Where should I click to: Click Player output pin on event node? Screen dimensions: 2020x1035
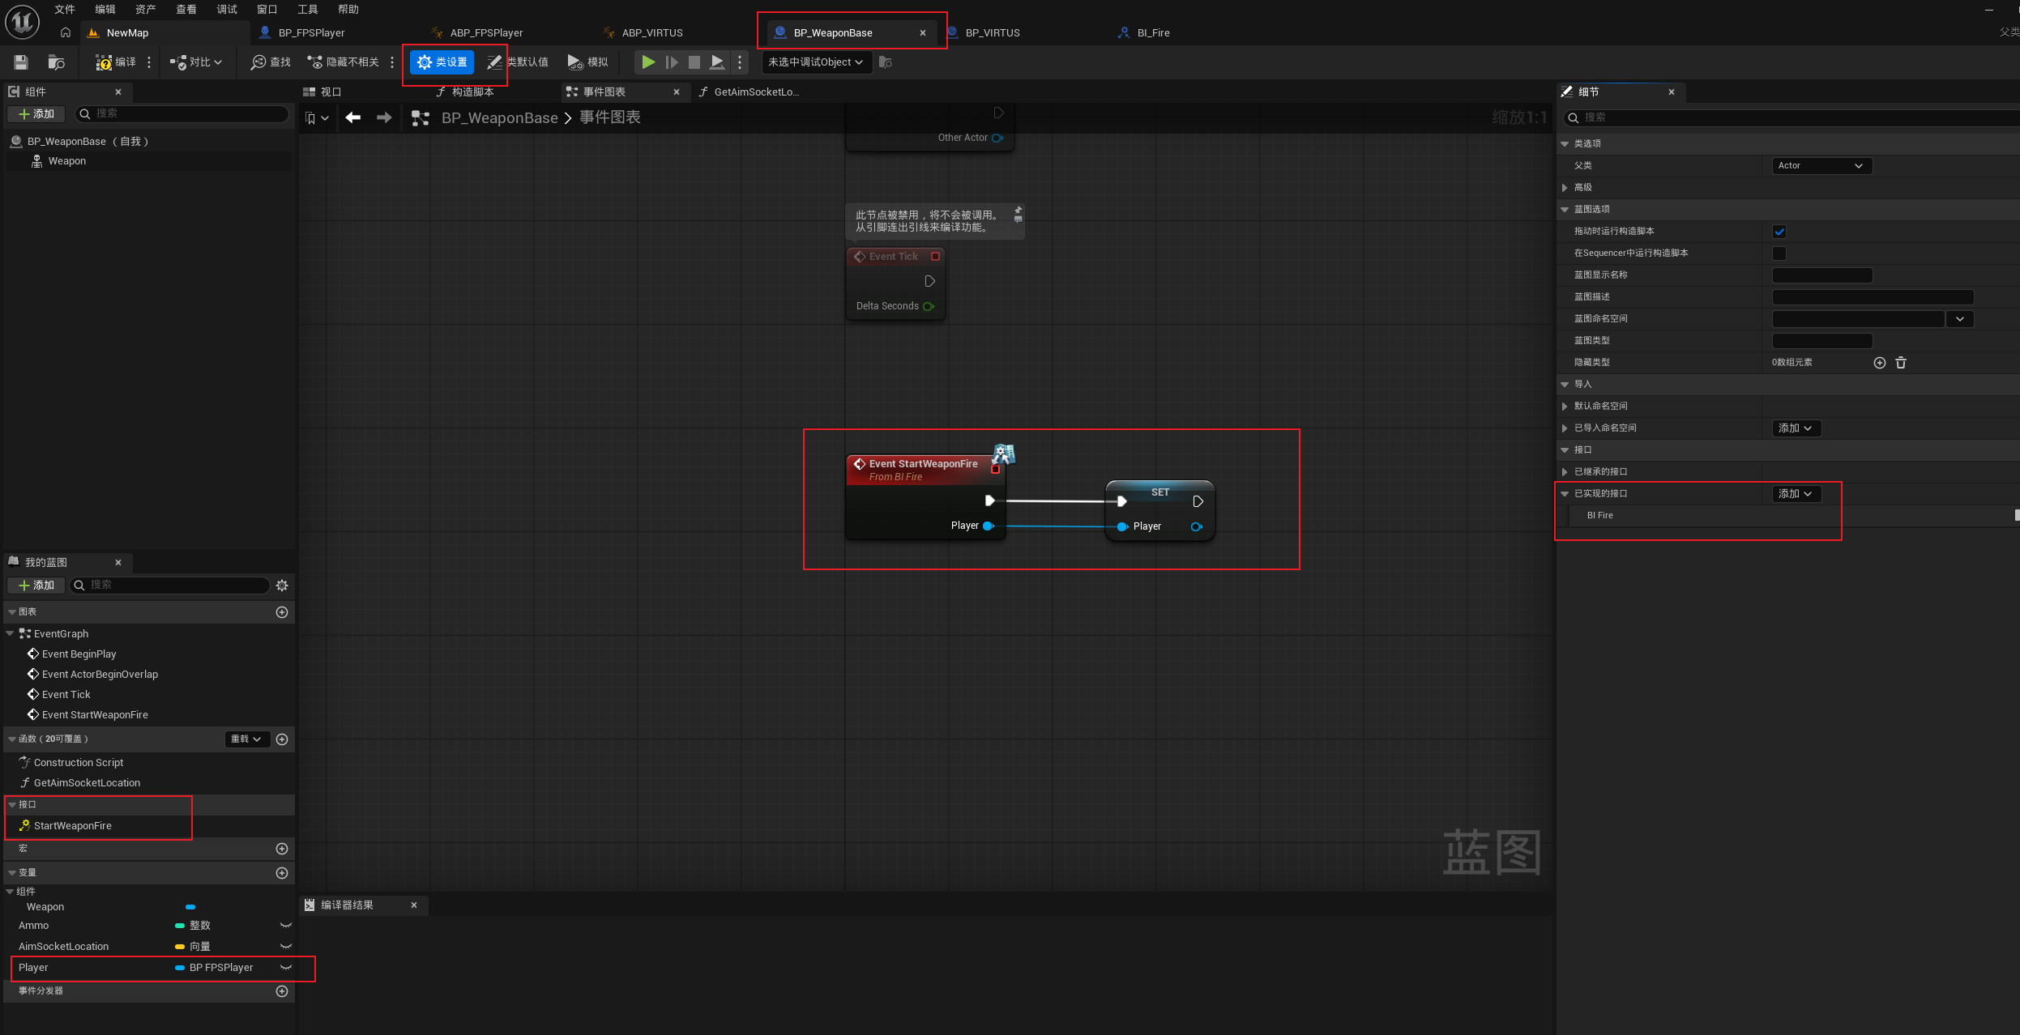tap(989, 526)
